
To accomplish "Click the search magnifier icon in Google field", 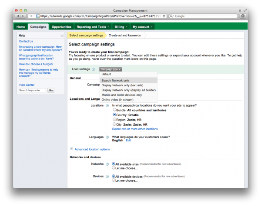I will coord(172,16).
